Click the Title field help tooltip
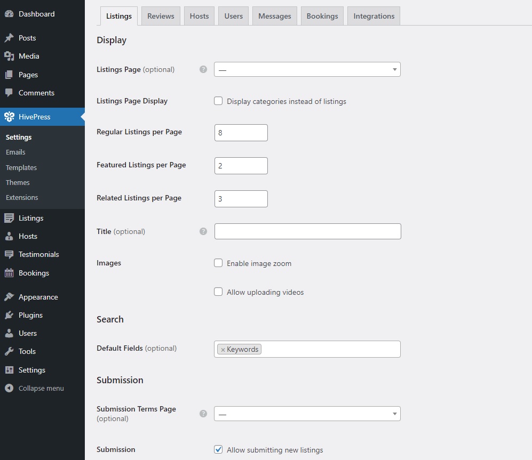532x460 pixels. point(203,231)
